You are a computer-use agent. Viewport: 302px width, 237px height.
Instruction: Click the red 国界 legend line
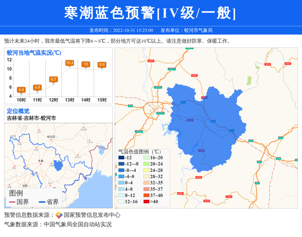(12, 202)
